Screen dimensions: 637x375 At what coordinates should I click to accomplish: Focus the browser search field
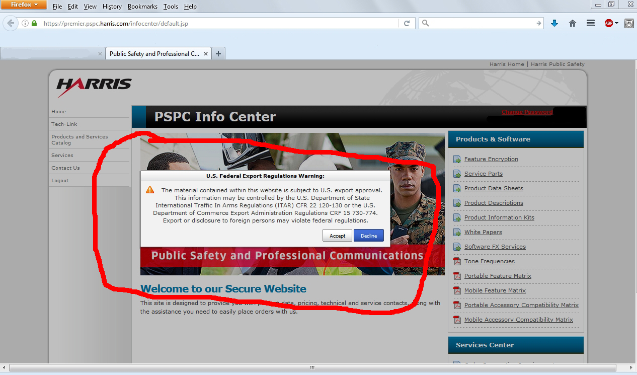481,23
